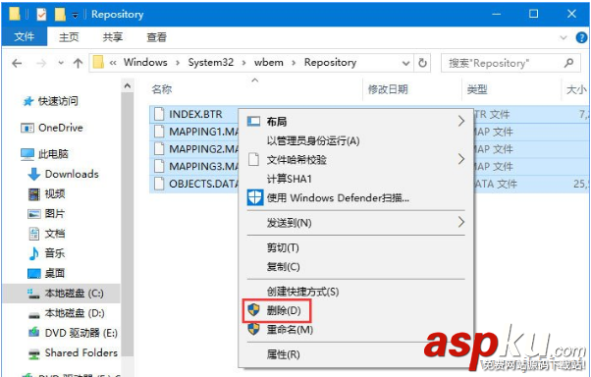
Task: Open 布局 submenu in context menu
Action: pyautogui.click(x=355, y=122)
